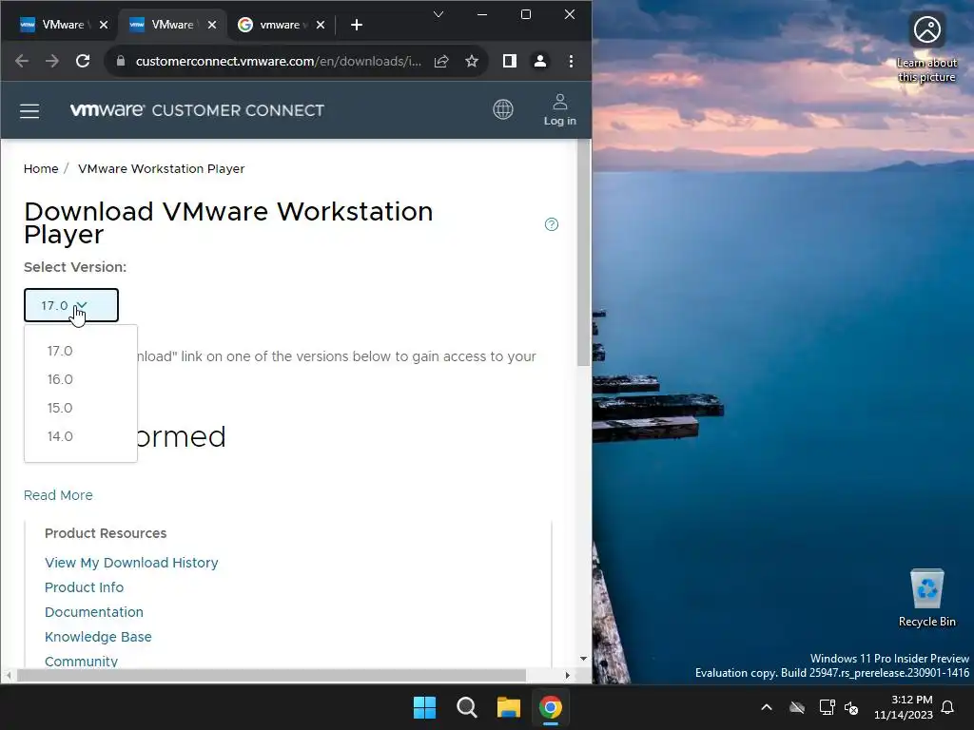The height and width of the screenshot is (730, 974).
Task: Open the Product Info link
Action: [85, 587]
